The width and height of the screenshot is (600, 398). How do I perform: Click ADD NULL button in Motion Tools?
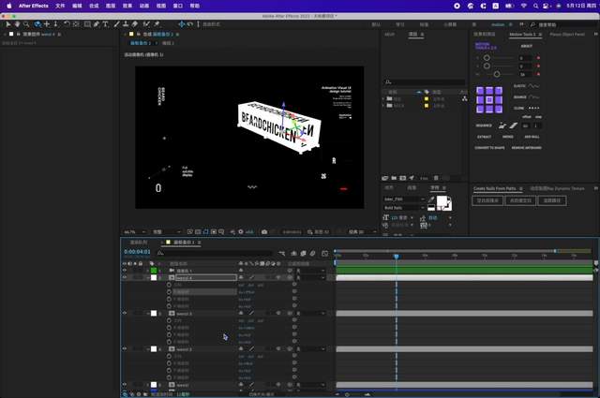pyautogui.click(x=532, y=137)
